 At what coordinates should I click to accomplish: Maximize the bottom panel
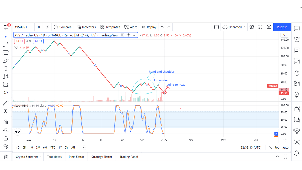click(285, 157)
